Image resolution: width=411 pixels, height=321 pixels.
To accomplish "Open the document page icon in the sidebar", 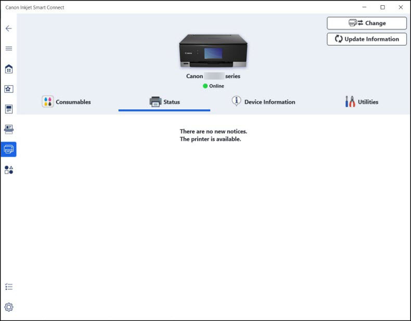I will 8,109.
